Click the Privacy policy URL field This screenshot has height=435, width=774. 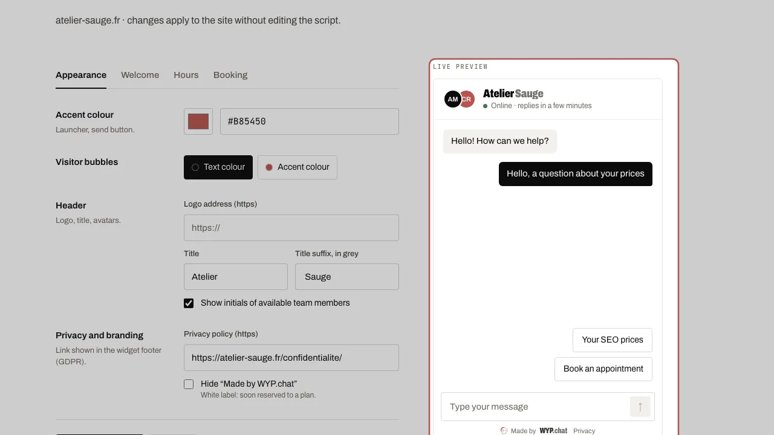[291, 358]
